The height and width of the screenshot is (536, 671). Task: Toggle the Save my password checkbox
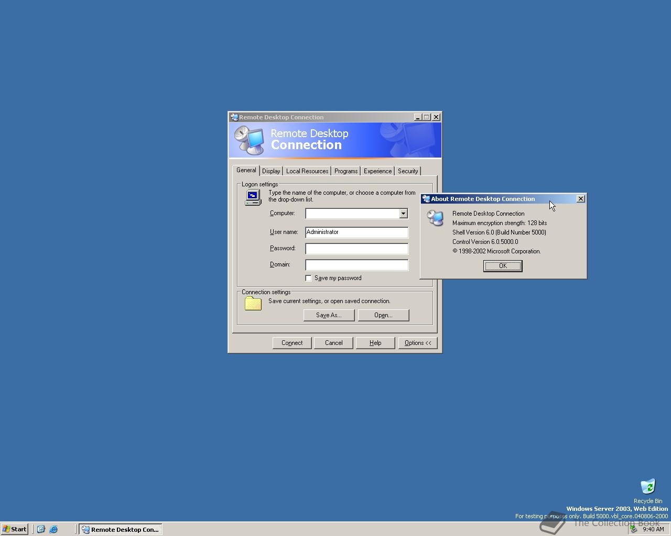click(x=308, y=278)
